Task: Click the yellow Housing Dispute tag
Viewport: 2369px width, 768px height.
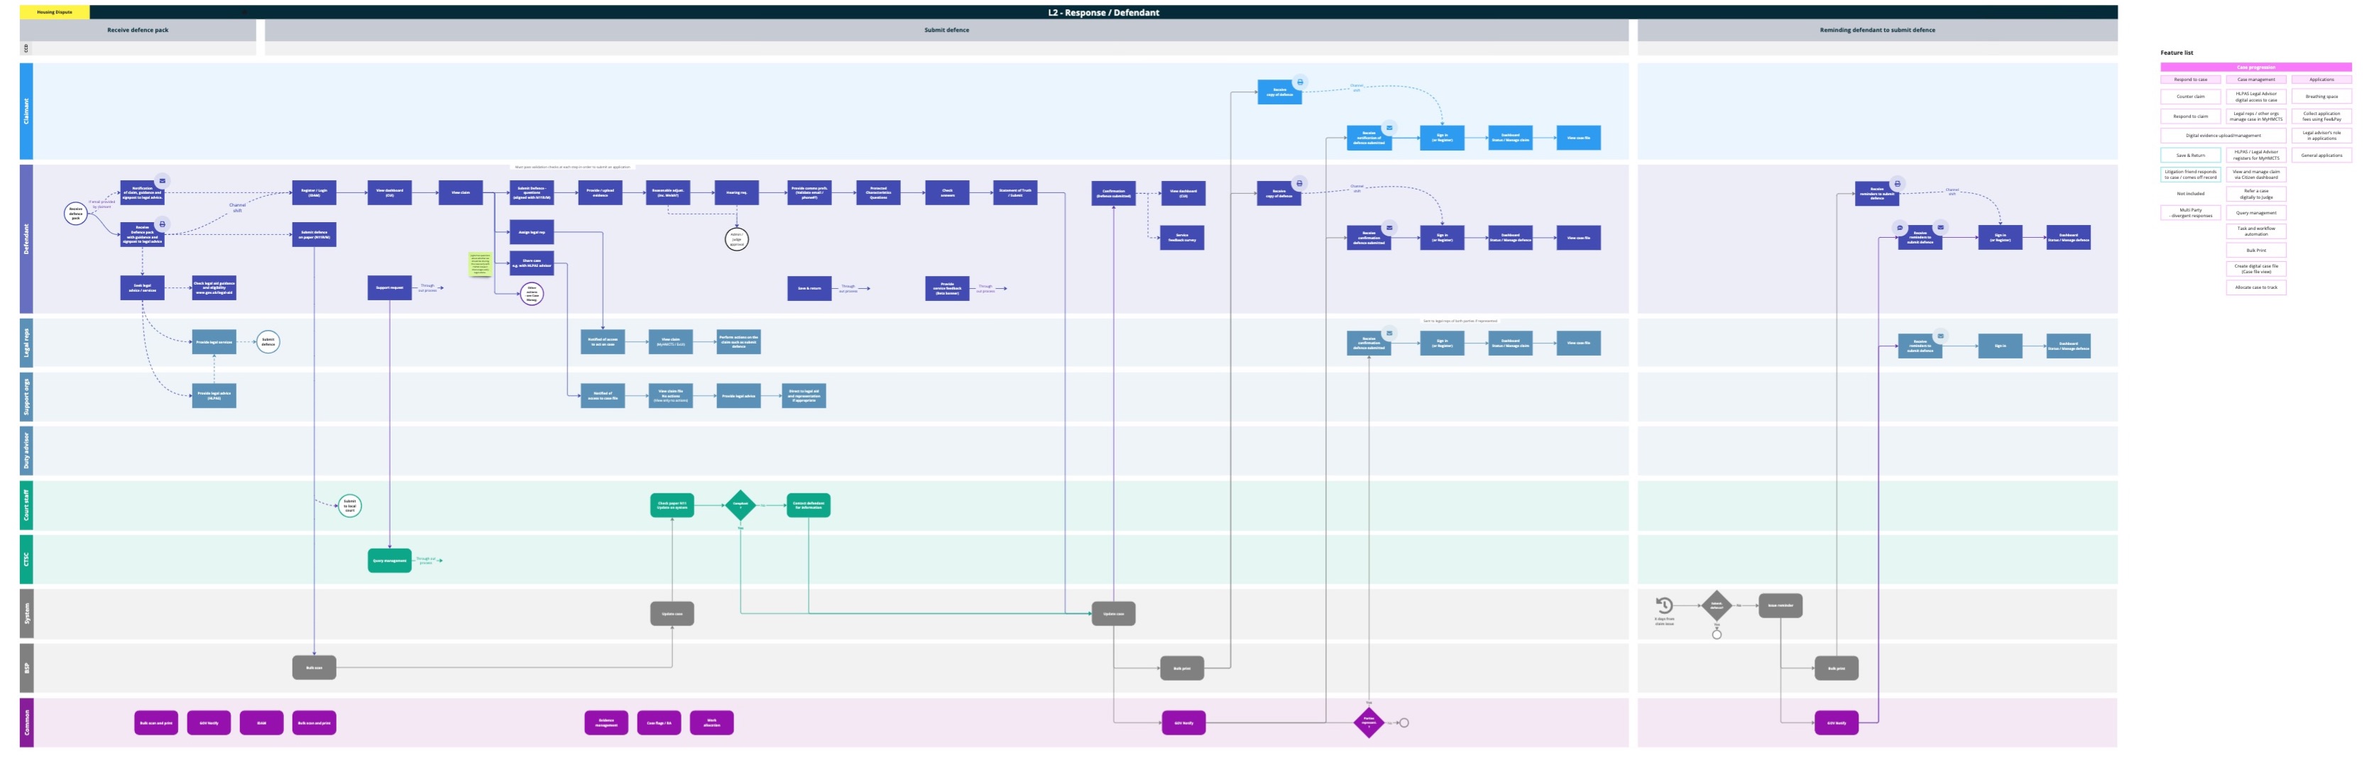Action: pyautogui.click(x=54, y=12)
